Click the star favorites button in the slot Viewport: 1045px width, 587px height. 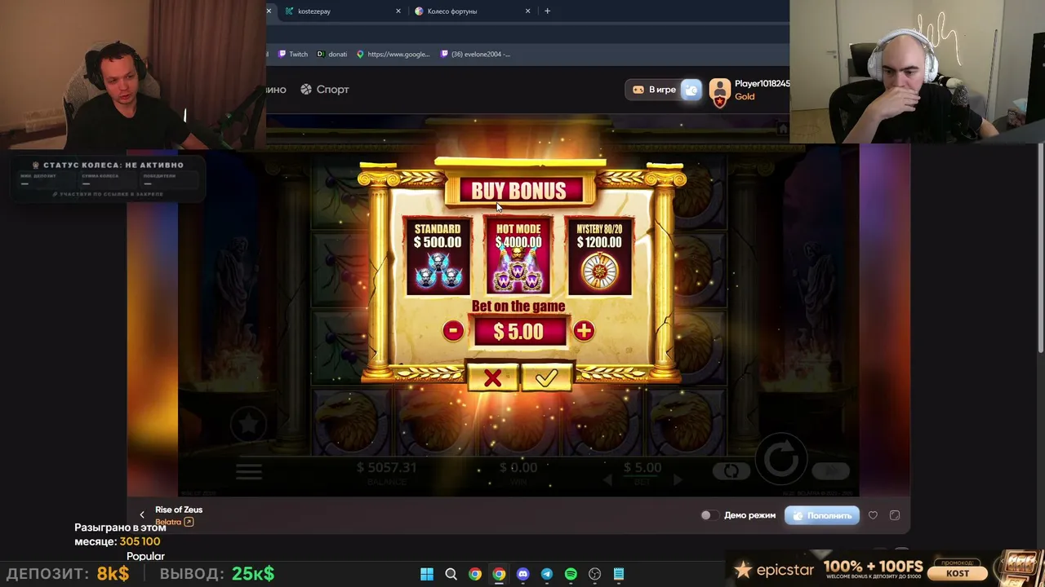point(248,424)
